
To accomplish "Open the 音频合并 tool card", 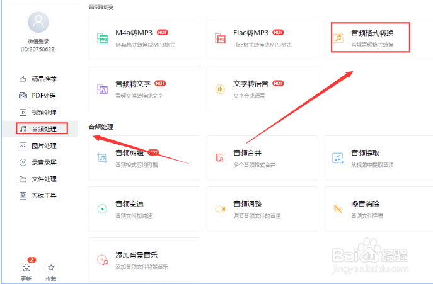I will coord(262,158).
